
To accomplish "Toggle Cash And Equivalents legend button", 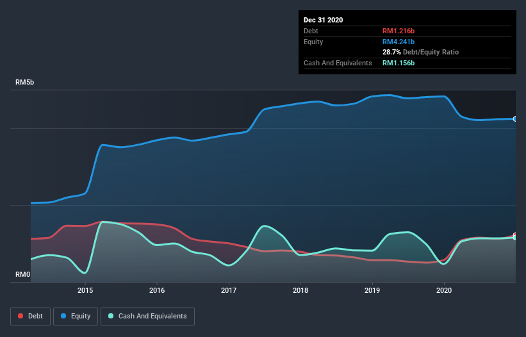I will click(147, 316).
